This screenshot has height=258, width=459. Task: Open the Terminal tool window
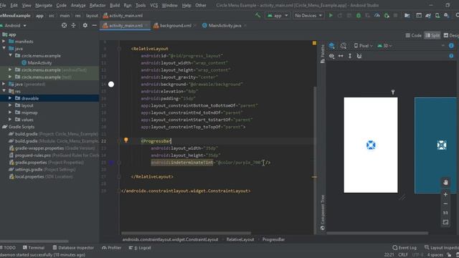coord(34,247)
